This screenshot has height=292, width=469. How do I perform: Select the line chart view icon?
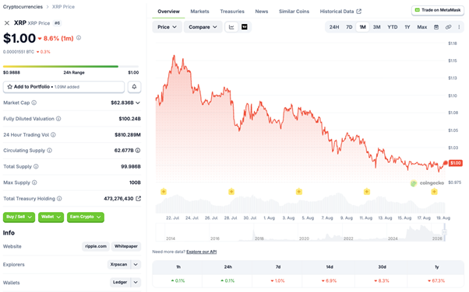point(231,27)
